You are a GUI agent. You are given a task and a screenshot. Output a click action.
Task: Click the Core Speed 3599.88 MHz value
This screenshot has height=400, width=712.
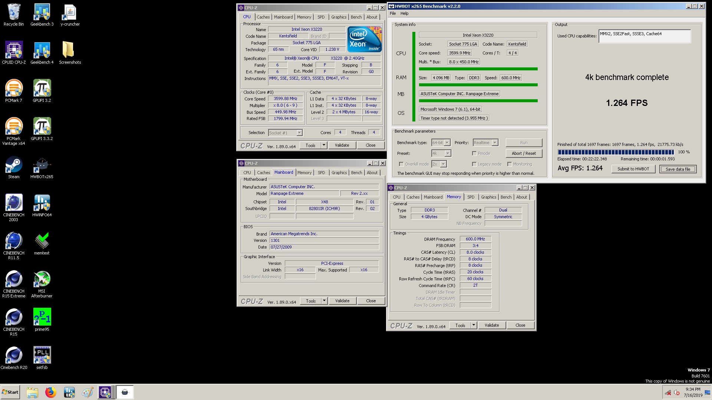pos(286,99)
